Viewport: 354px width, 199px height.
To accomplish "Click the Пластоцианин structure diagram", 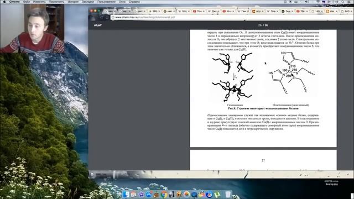I will (x=291, y=72).
